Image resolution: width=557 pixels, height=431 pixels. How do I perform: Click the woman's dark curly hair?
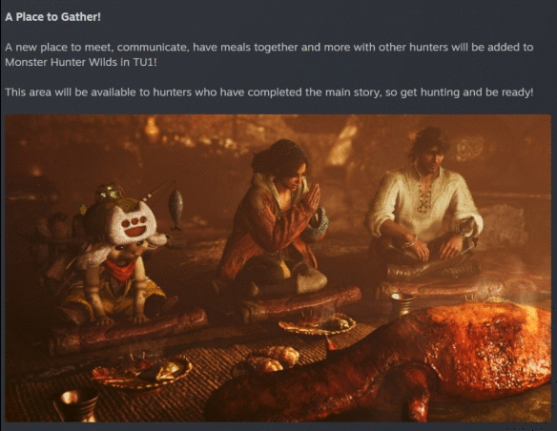(x=280, y=158)
